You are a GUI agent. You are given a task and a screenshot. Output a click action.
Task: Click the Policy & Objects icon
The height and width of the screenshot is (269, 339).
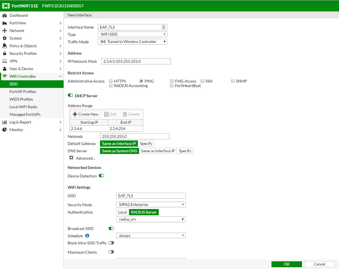pyautogui.click(x=4, y=46)
